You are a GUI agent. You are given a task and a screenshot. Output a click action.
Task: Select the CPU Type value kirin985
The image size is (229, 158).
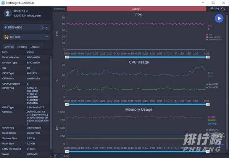click(32, 73)
